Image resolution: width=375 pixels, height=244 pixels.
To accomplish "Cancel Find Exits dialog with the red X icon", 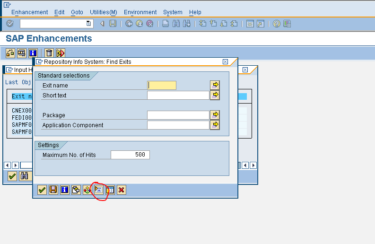I will (x=121, y=190).
